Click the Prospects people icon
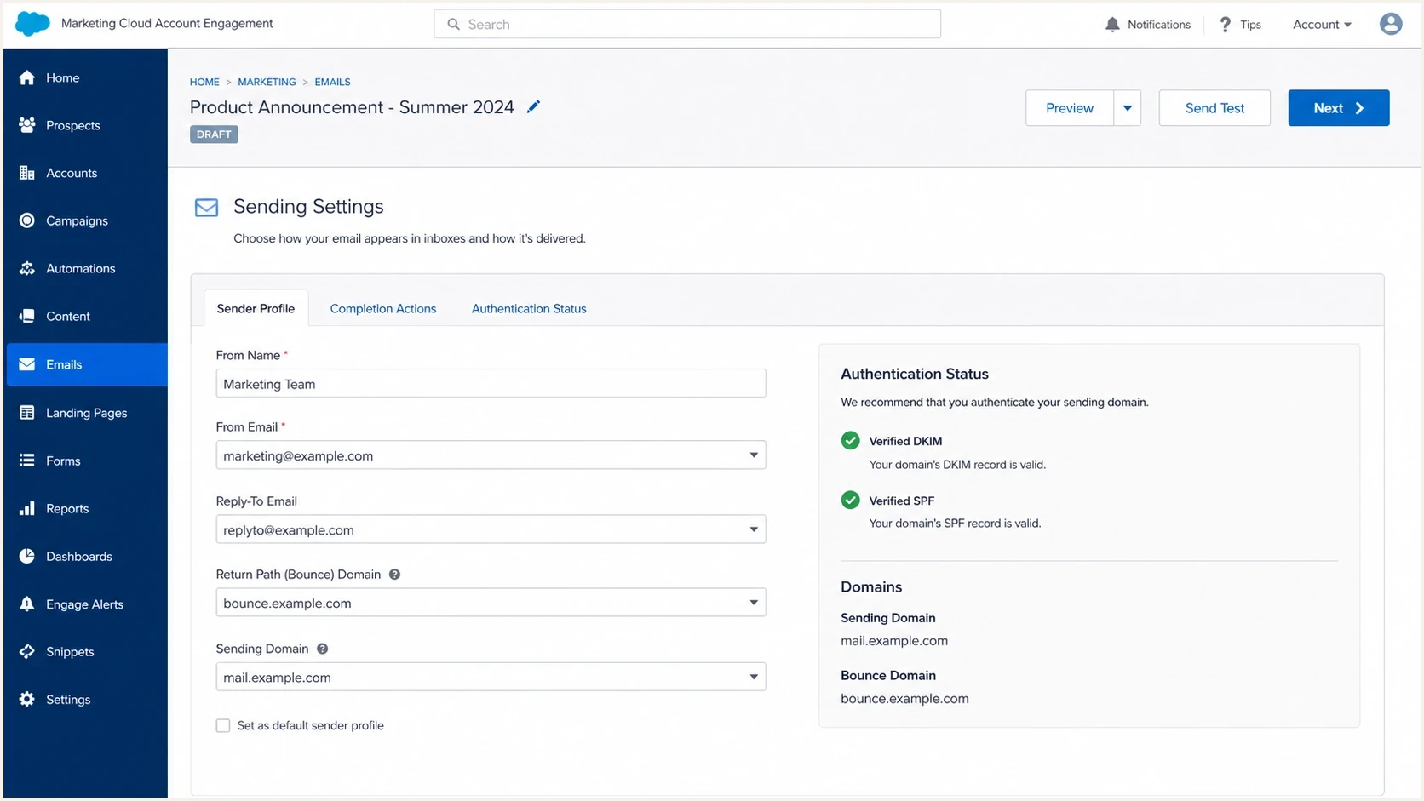The image size is (1424, 801). [x=27, y=125]
